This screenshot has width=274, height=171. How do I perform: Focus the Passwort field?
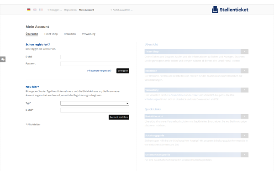(x=95, y=64)
